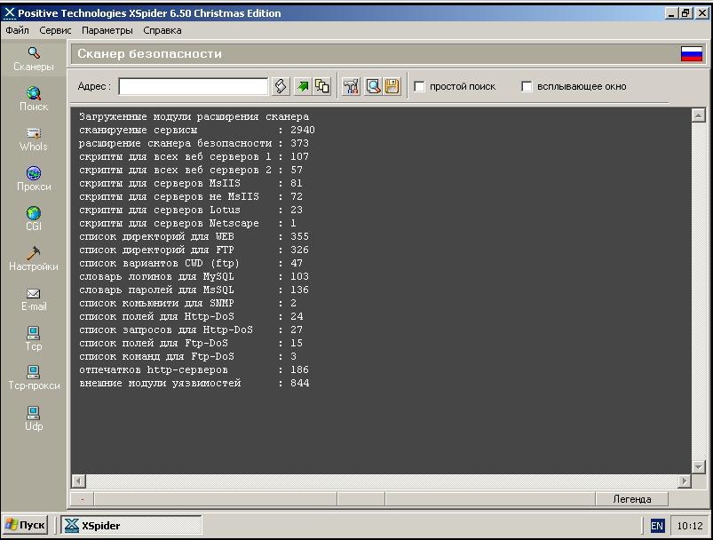Click the header 'Загруженные модули расширения сканера'

click(x=194, y=117)
